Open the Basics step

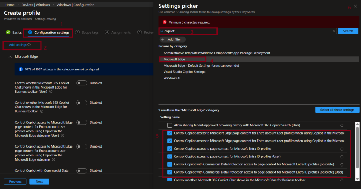(14, 32)
